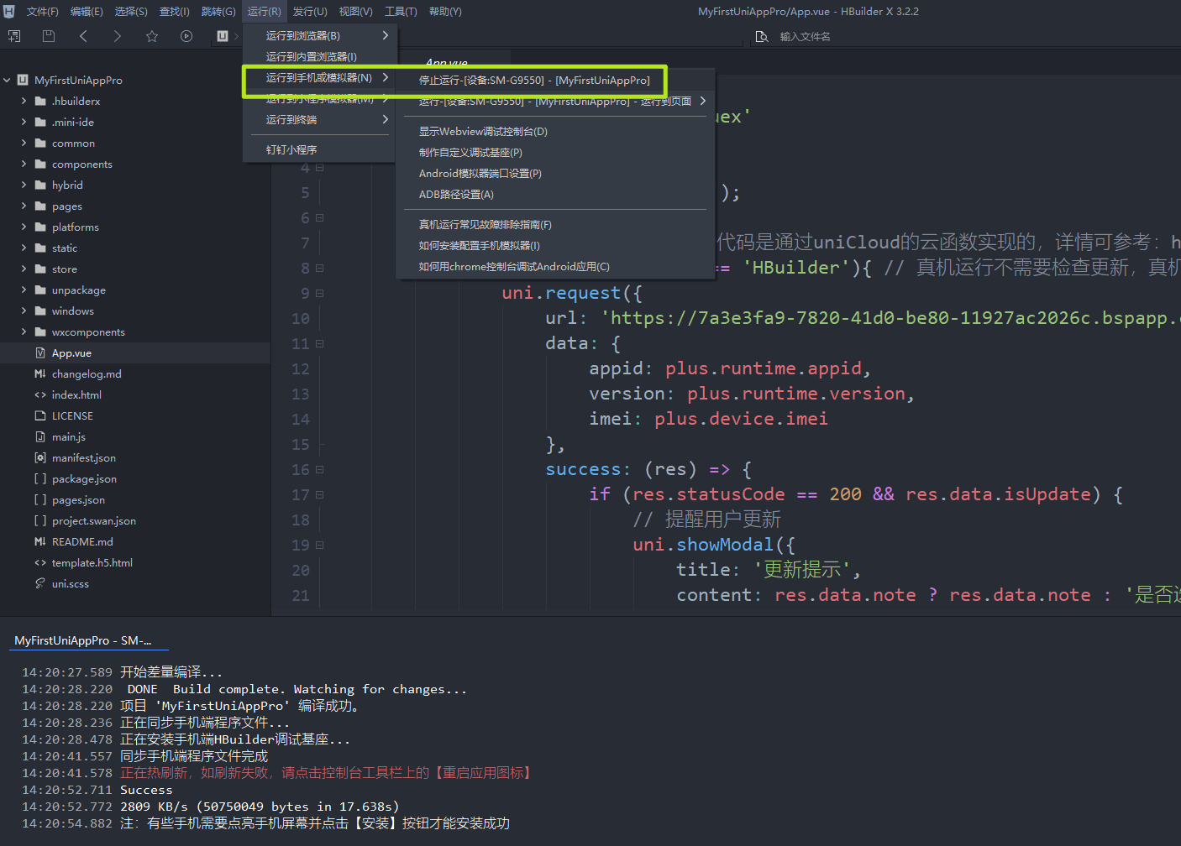Select 制作自定义调试基座(P)
The image size is (1181, 846).
555,153
